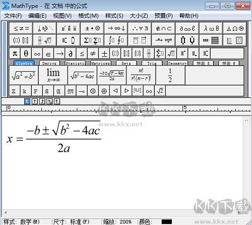Insert the circled times symbol ⊗
This screenshot has width=252, height=225.
point(93,91)
